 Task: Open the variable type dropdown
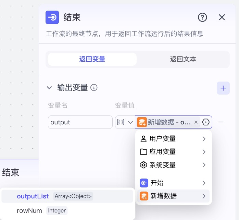125,122
